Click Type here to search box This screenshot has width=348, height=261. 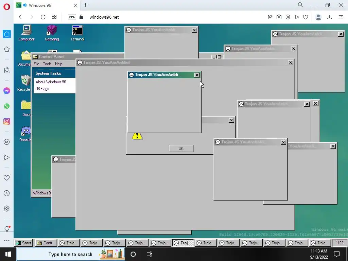[71, 254]
